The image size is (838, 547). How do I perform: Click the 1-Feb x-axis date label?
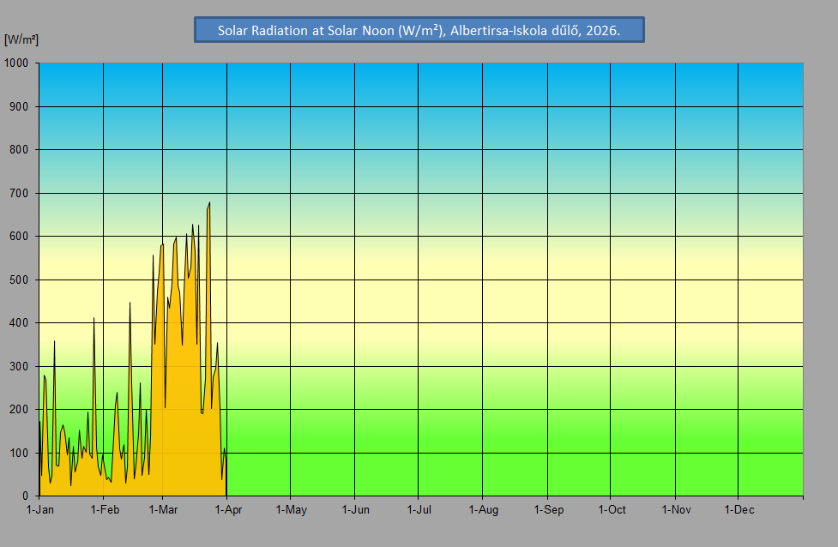[x=104, y=510]
